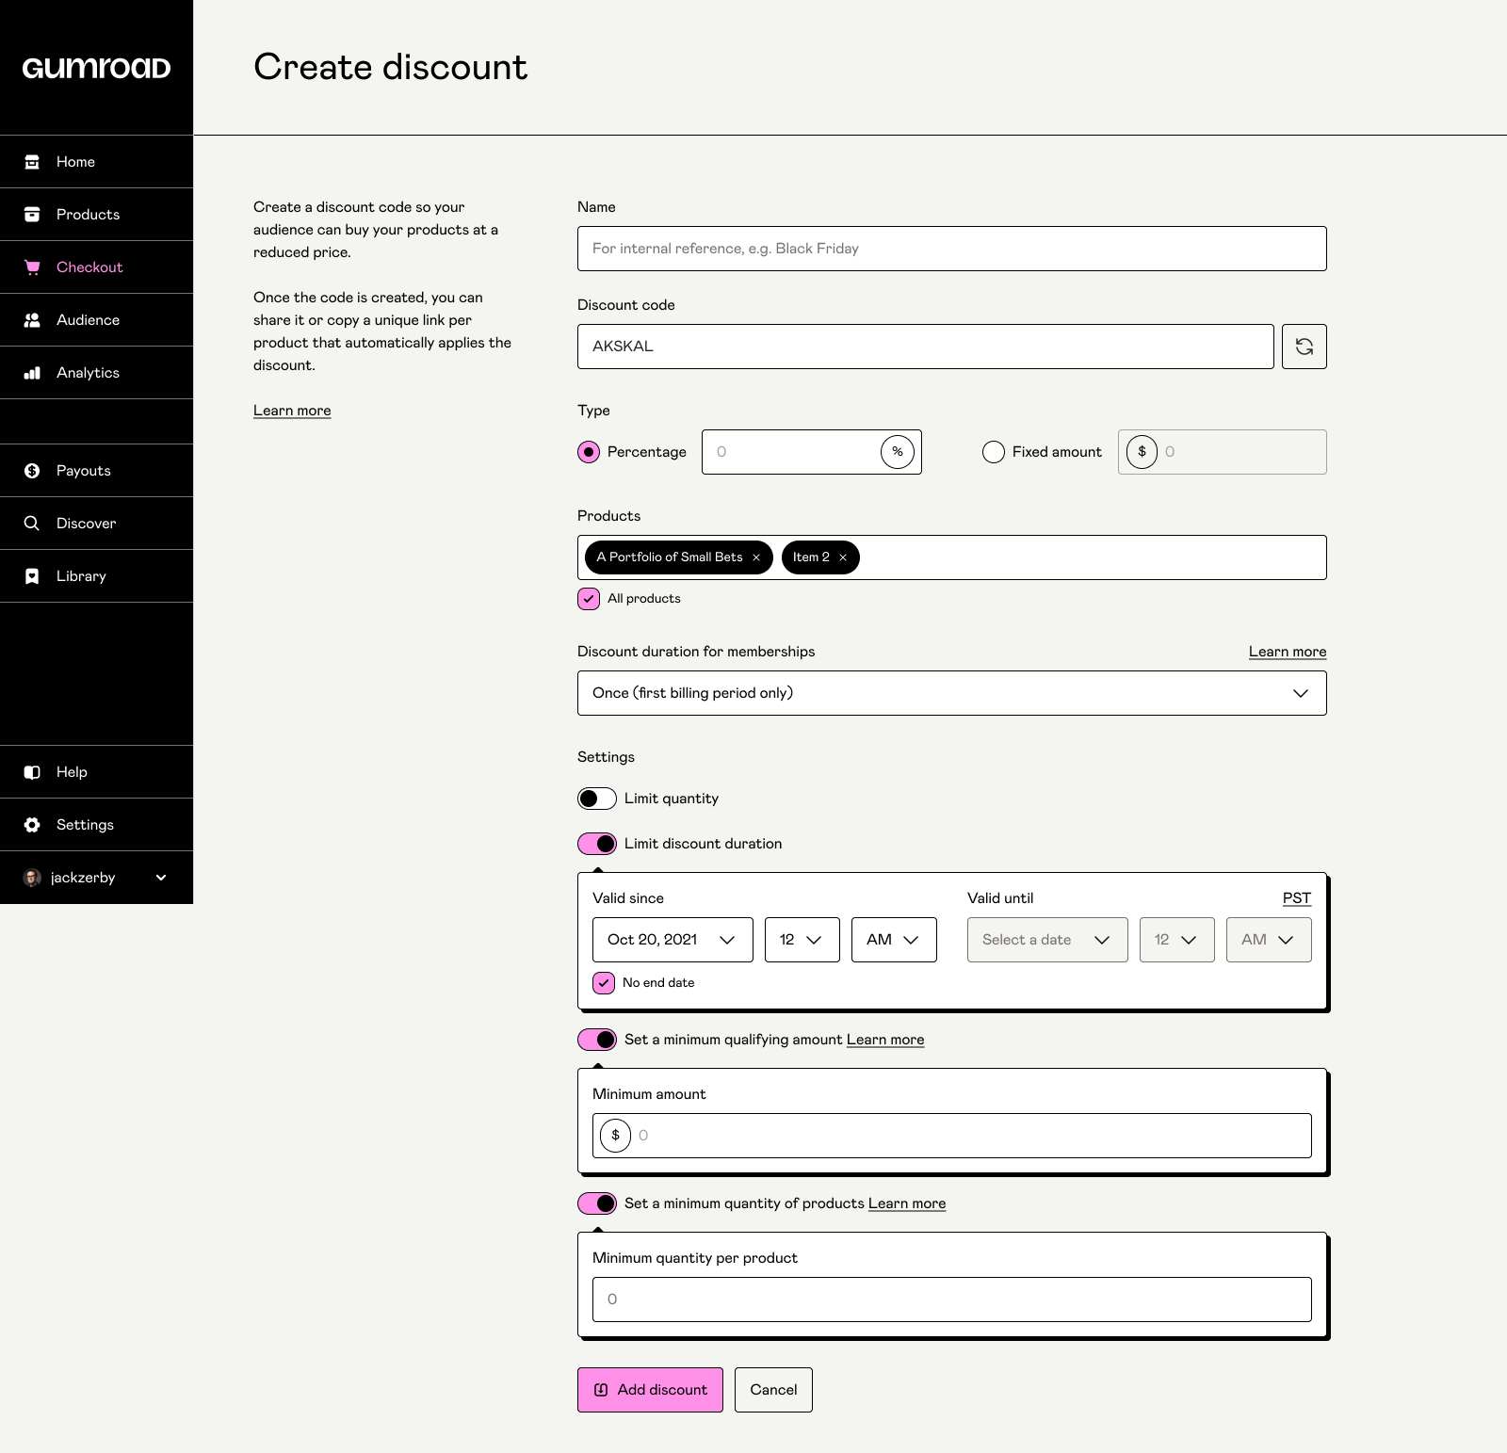Enable the Limit quantity toggle
Screen dimensions: 1507x1453
pos(596,798)
